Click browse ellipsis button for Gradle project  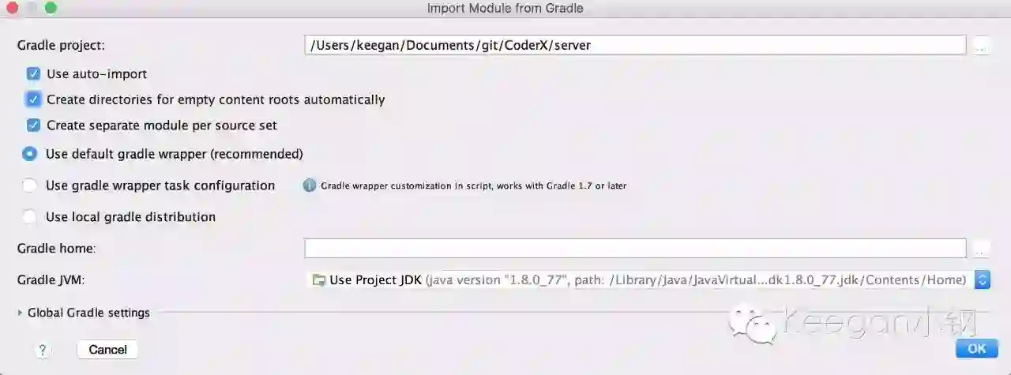[980, 46]
